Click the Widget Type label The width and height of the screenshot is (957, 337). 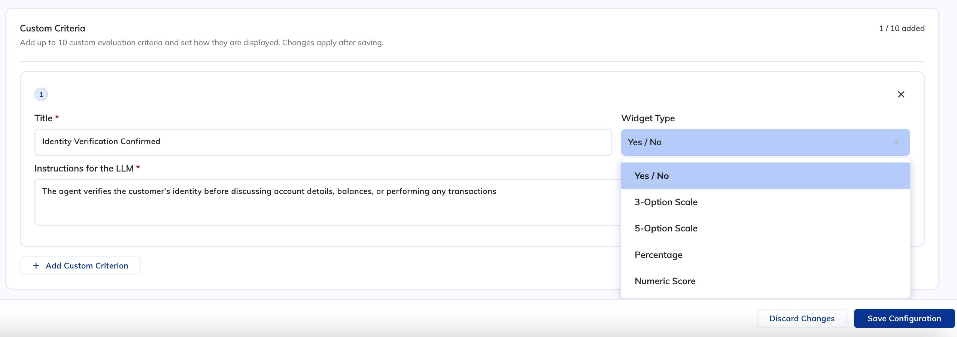coord(648,118)
